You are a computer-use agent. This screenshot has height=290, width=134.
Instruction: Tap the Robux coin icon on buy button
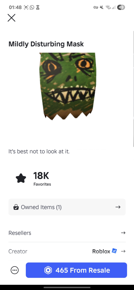[x=48, y=270]
